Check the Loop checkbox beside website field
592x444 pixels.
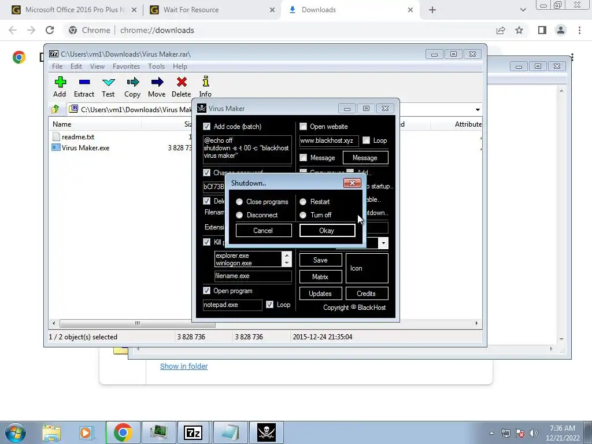pos(366,140)
